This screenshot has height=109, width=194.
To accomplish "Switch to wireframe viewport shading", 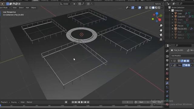I will [x=150, y=8].
